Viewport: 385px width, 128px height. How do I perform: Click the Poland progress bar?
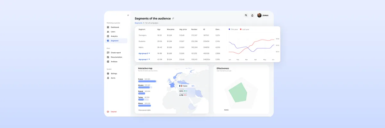click(142, 94)
